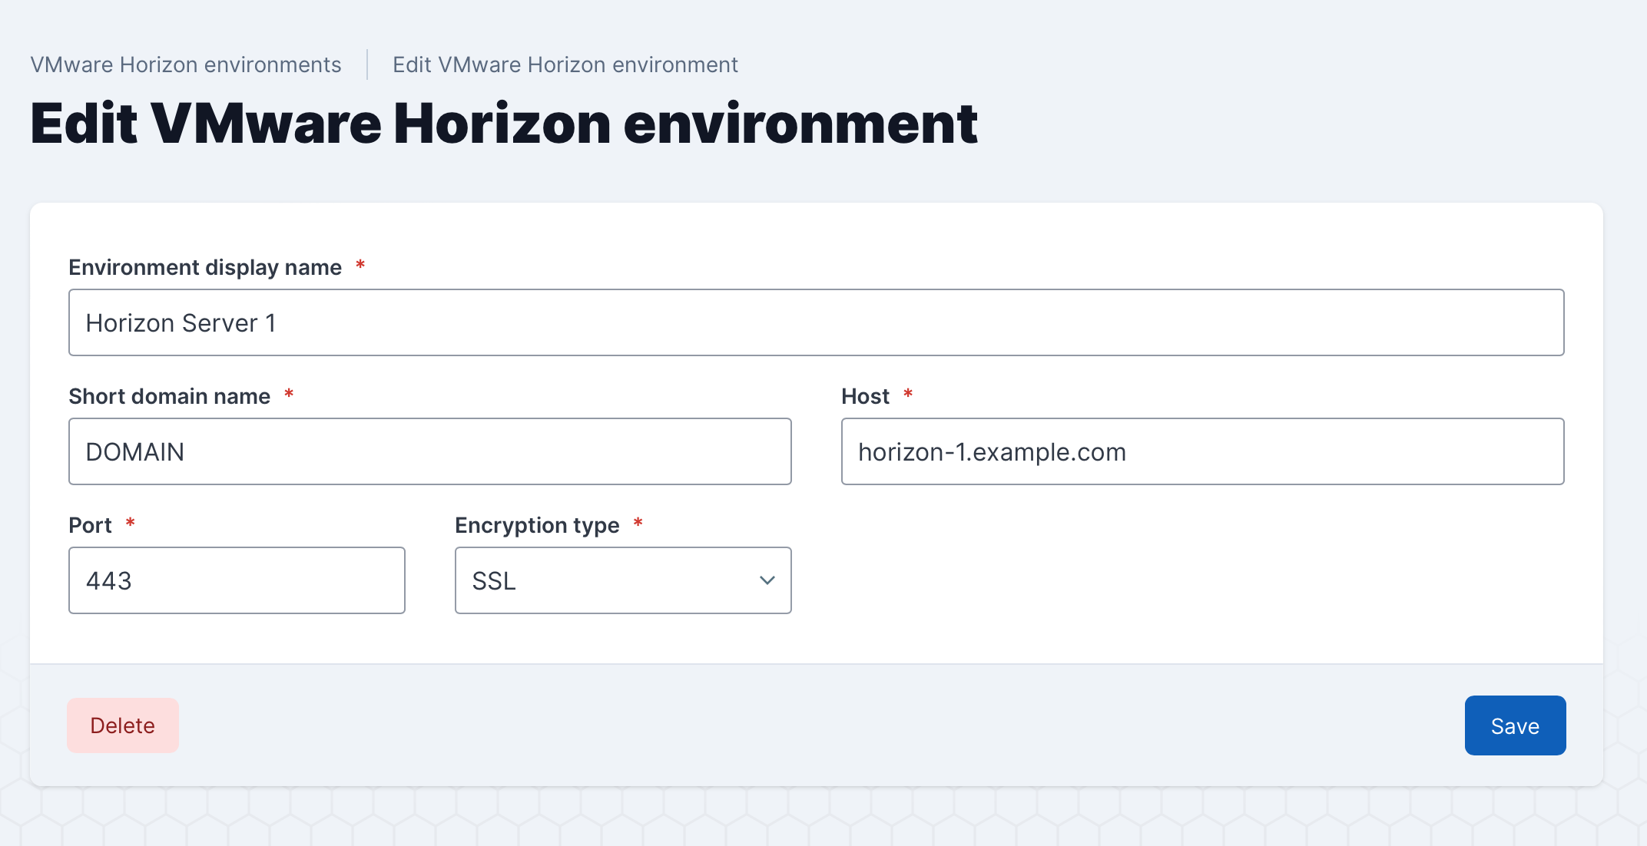The height and width of the screenshot is (846, 1647).
Task: Click into the Short domain name input
Action: pos(429,451)
